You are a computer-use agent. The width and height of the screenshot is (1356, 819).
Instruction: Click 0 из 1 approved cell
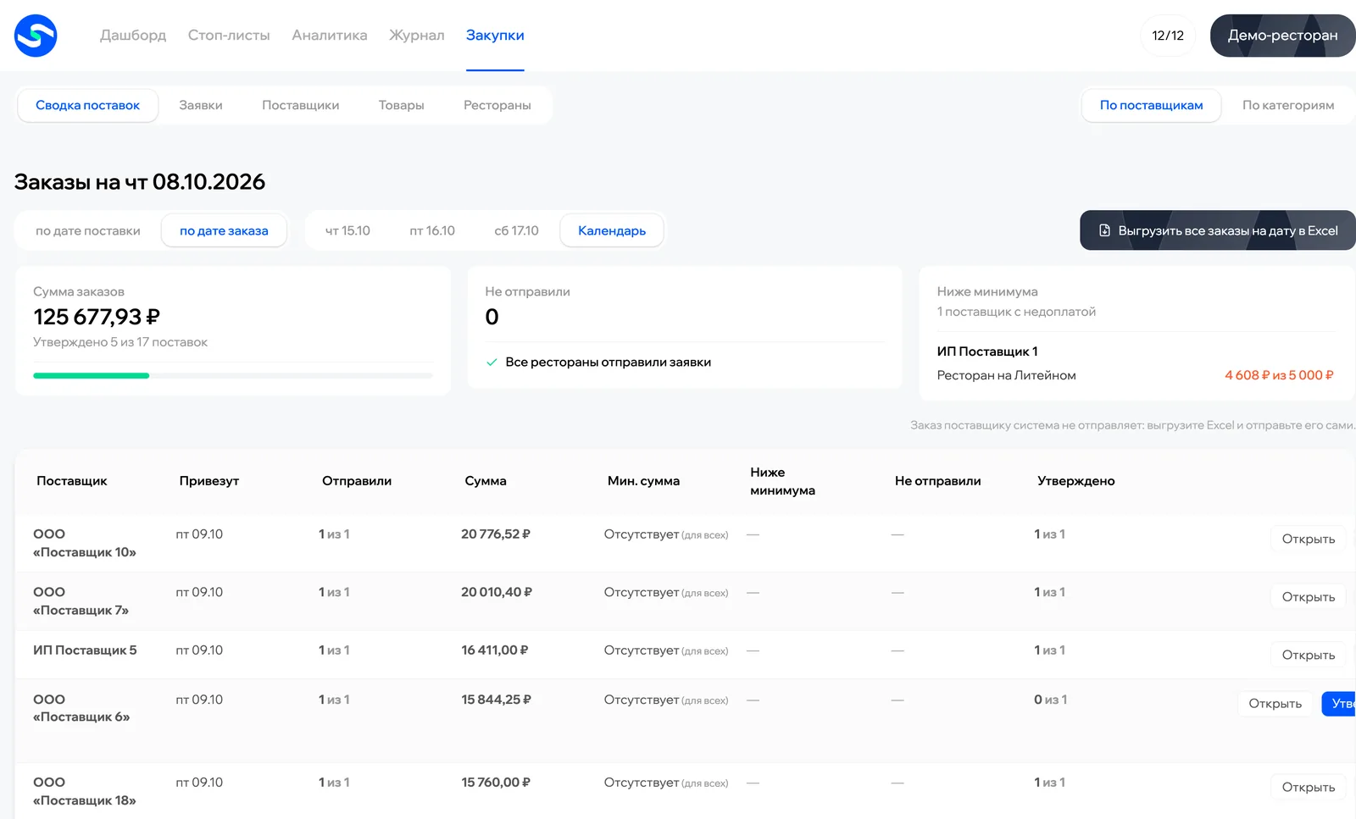tap(1050, 700)
